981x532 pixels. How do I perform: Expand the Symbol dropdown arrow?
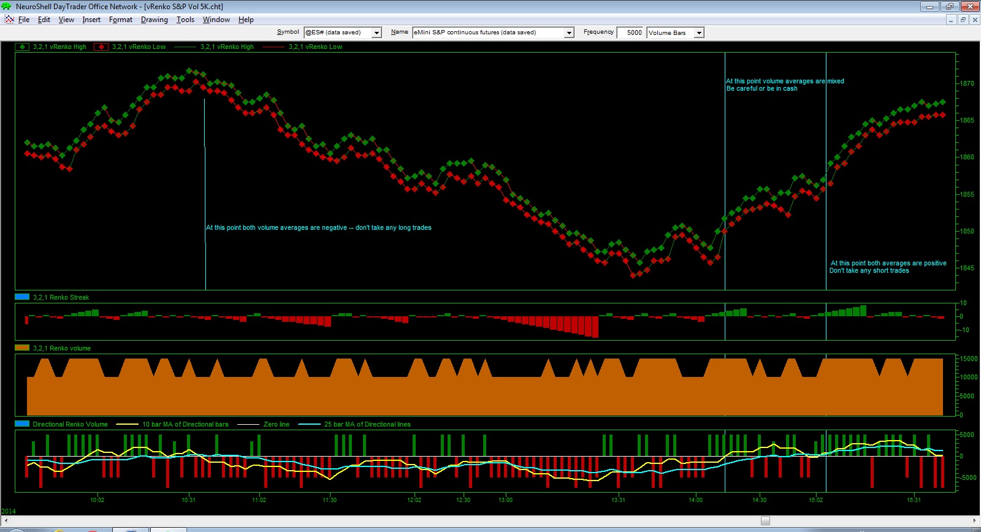(376, 32)
